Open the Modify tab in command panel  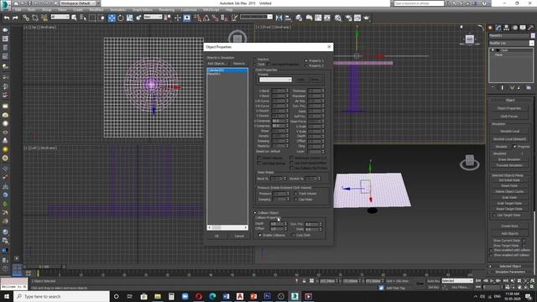point(498,28)
